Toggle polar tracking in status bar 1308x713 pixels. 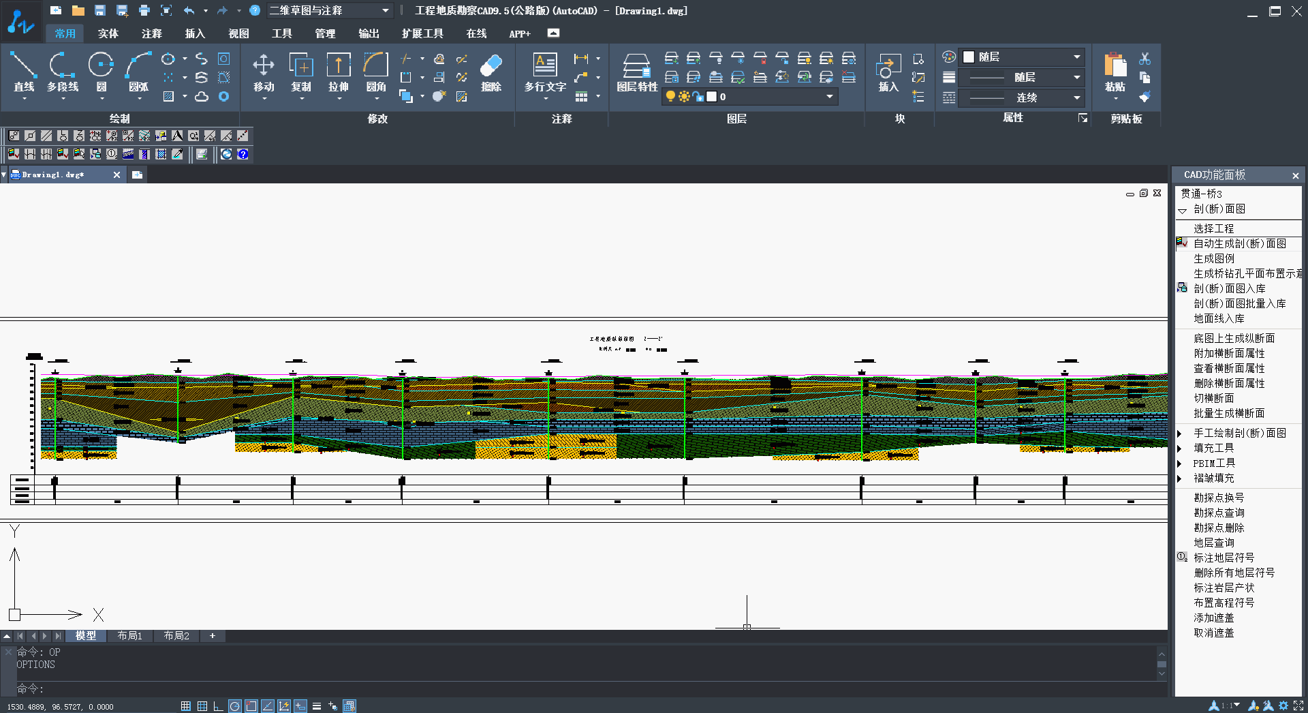point(234,706)
